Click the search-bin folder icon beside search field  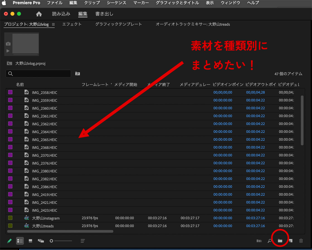point(77,73)
